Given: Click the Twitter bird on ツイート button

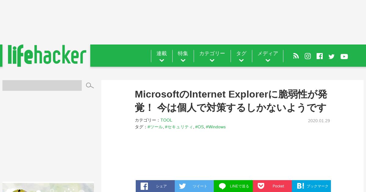Looking at the screenshot, I should [x=182, y=186].
